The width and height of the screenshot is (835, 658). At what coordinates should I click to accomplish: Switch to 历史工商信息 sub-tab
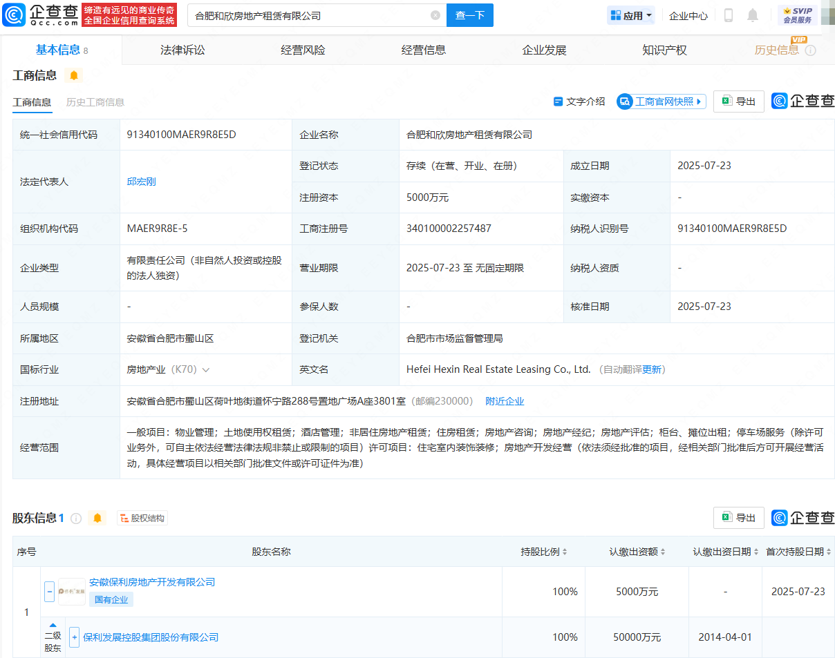pos(95,102)
